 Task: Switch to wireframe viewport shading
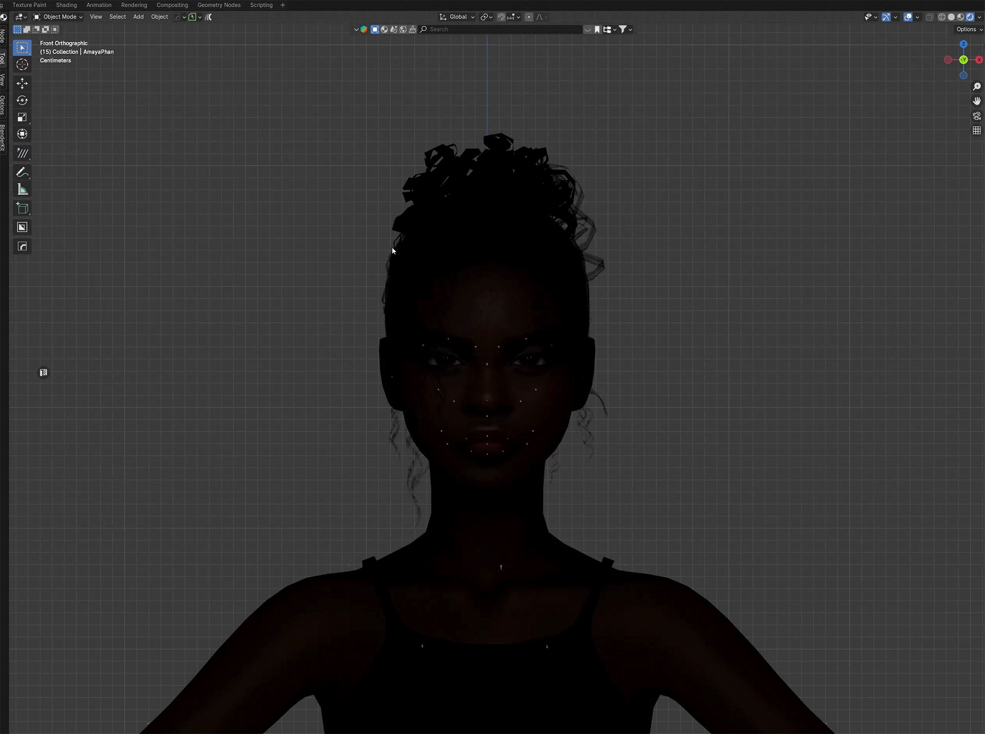point(942,17)
